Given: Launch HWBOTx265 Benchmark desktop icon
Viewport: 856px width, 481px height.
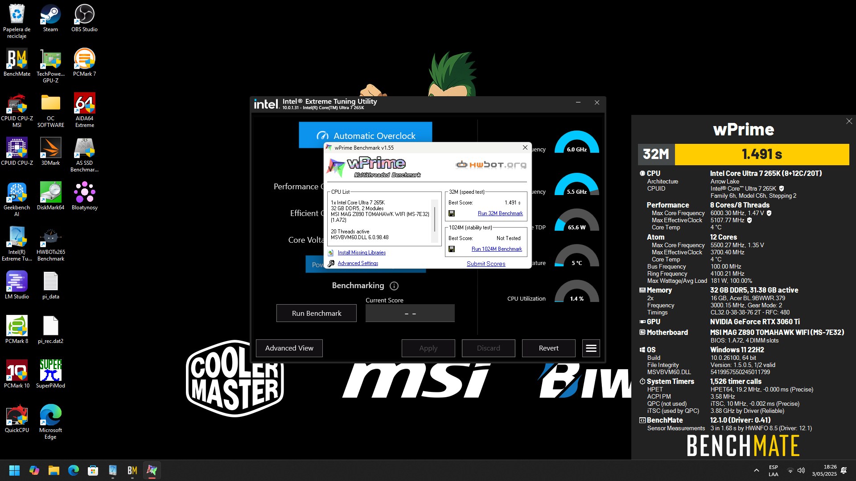Looking at the screenshot, I should [50, 244].
